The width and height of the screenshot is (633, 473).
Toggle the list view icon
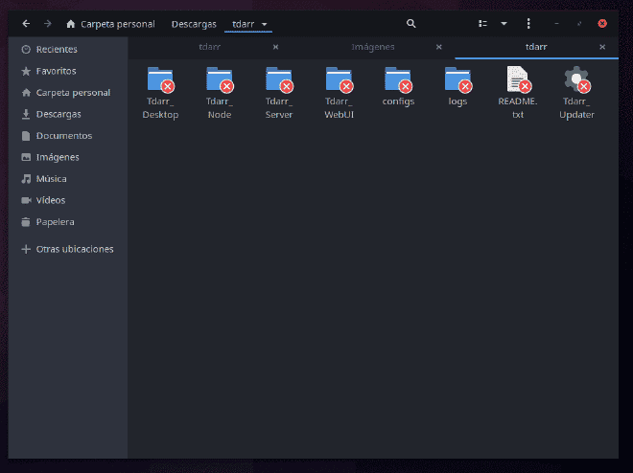482,23
